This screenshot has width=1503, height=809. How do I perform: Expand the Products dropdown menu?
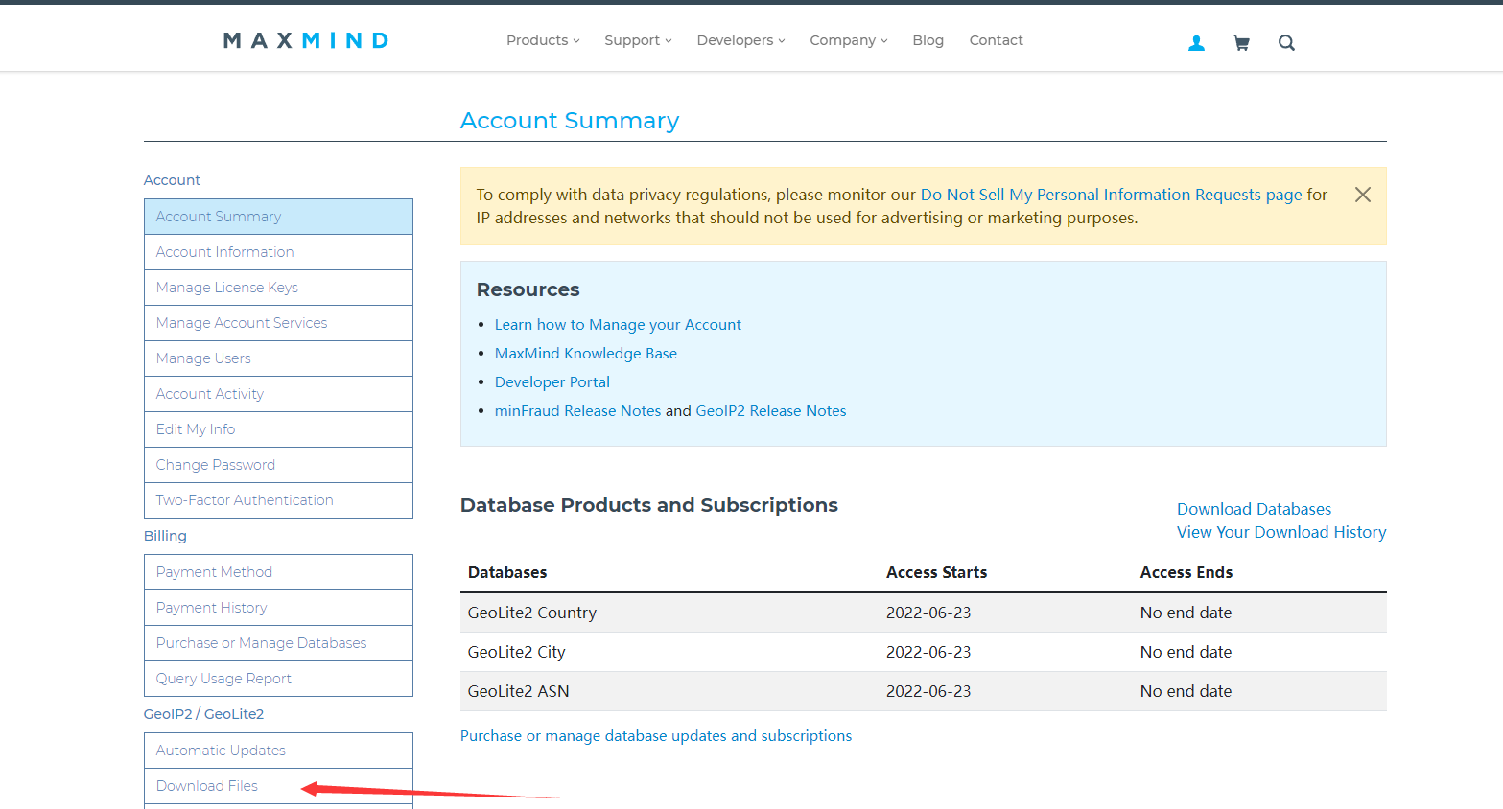click(x=543, y=40)
